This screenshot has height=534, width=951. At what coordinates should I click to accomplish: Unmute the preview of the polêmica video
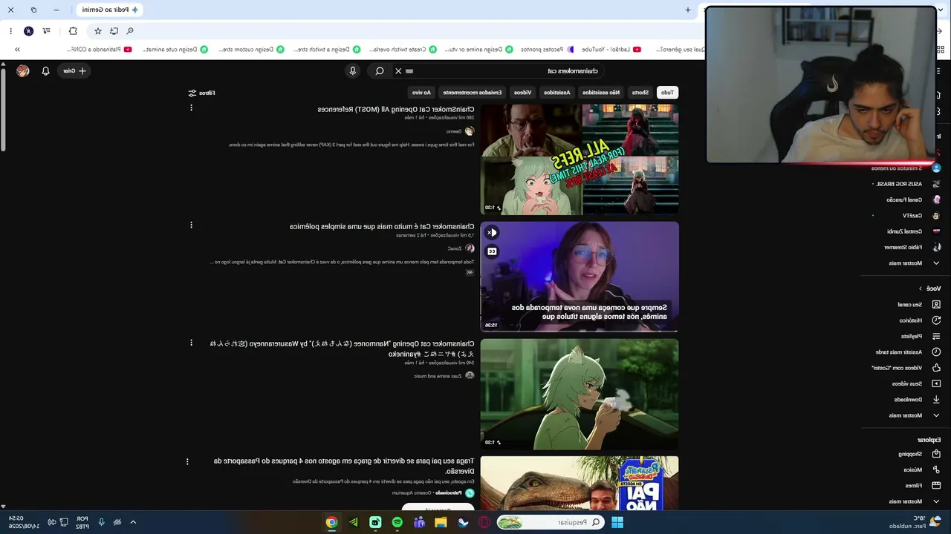492,233
